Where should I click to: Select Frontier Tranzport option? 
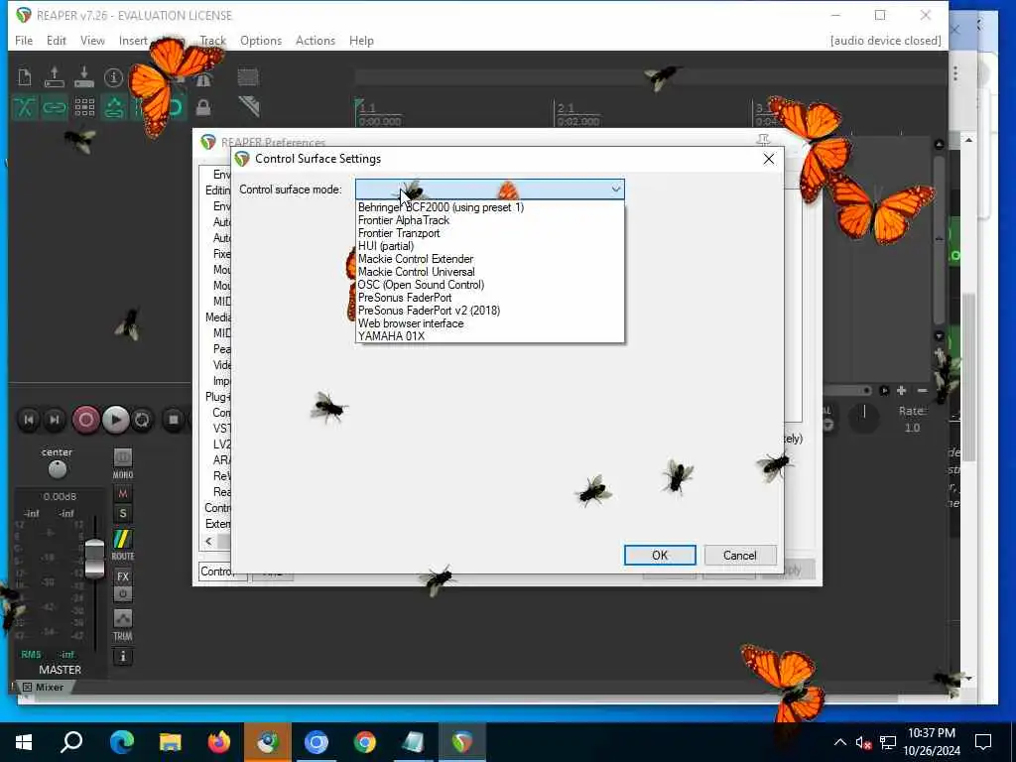[490, 233]
